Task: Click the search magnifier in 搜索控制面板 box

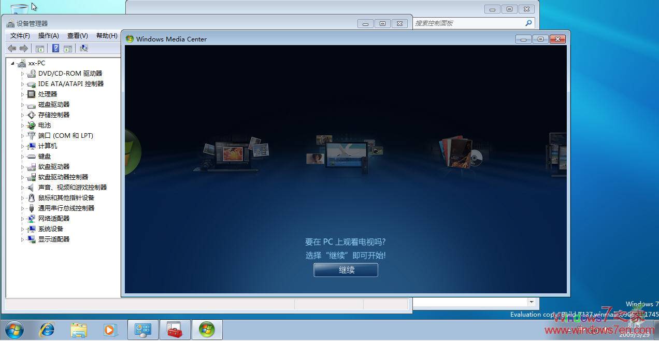Action: (x=528, y=23)
